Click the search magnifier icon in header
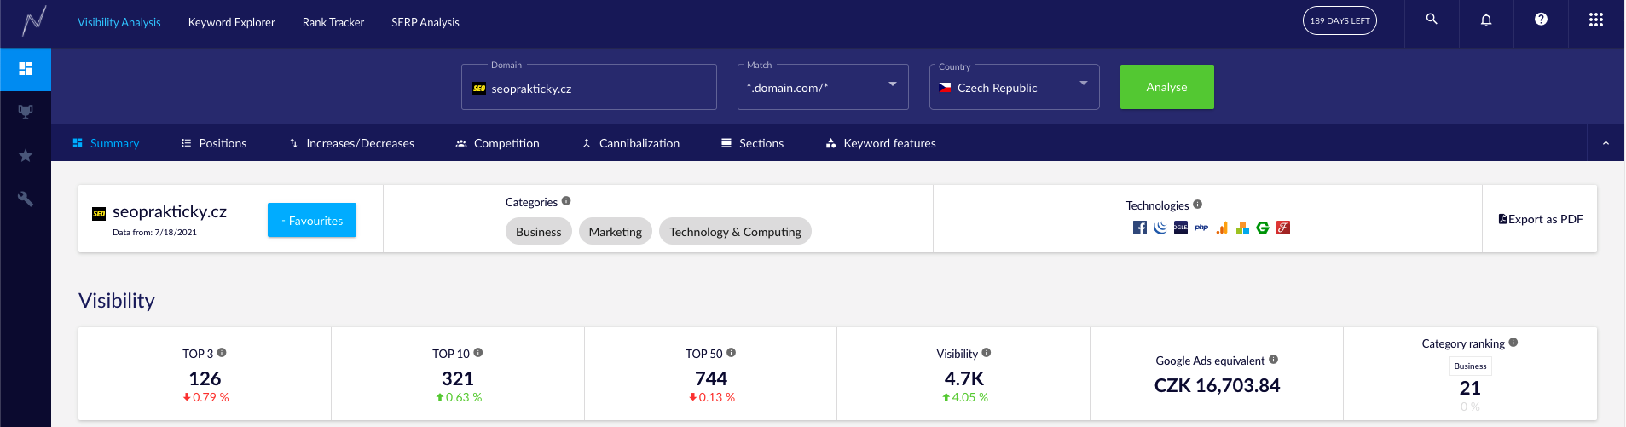 pos(1432,19)
